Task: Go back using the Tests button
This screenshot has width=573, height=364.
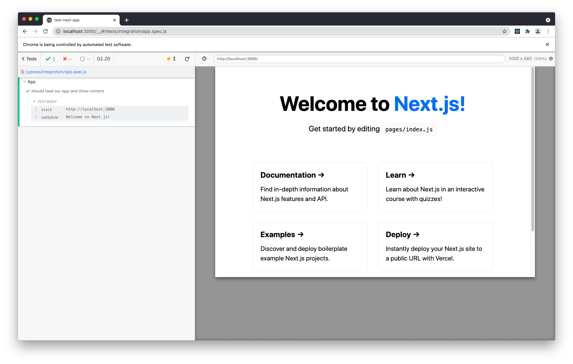Action: click(28, 59)
